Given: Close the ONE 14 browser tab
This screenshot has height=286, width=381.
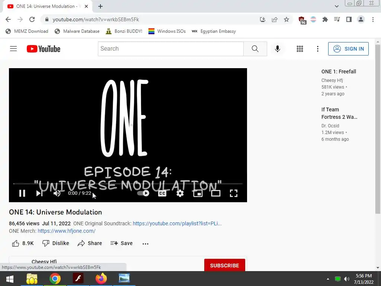Looking at the screenshot, I should [86, 6].
